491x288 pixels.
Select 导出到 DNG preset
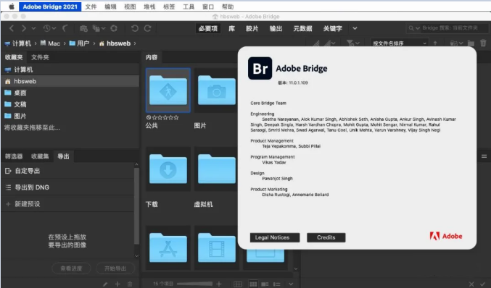67,187
